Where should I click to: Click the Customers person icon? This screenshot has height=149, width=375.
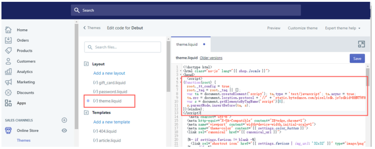pos(8,61)
